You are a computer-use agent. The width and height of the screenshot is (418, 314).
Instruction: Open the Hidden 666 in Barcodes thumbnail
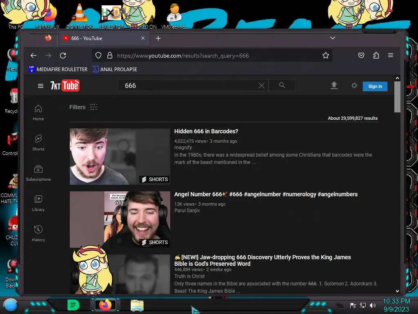(120, 157)
